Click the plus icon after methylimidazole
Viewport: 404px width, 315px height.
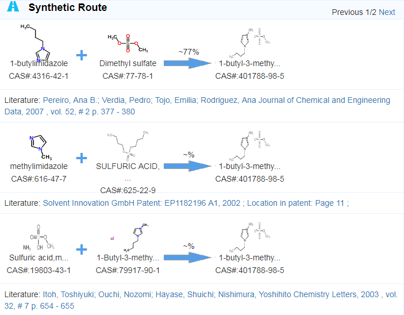[82, 158]
